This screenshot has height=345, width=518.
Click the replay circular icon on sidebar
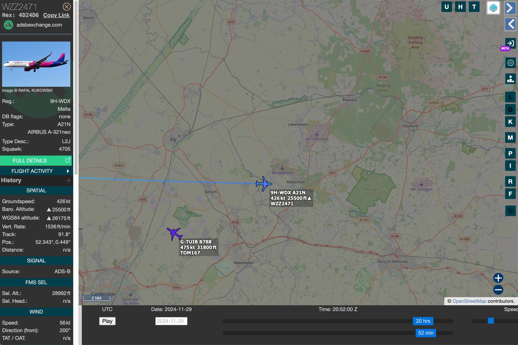(510, 211)
